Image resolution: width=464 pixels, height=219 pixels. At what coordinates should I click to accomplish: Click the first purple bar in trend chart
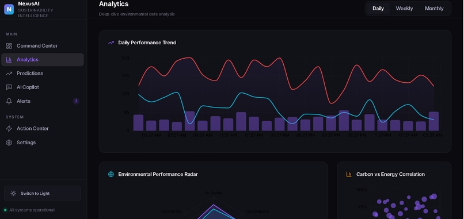(x=138, y=122)
